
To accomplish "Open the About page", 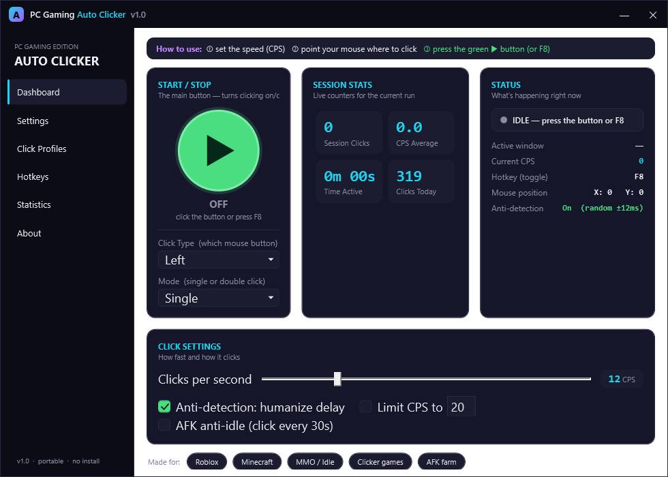I will 67,233.
